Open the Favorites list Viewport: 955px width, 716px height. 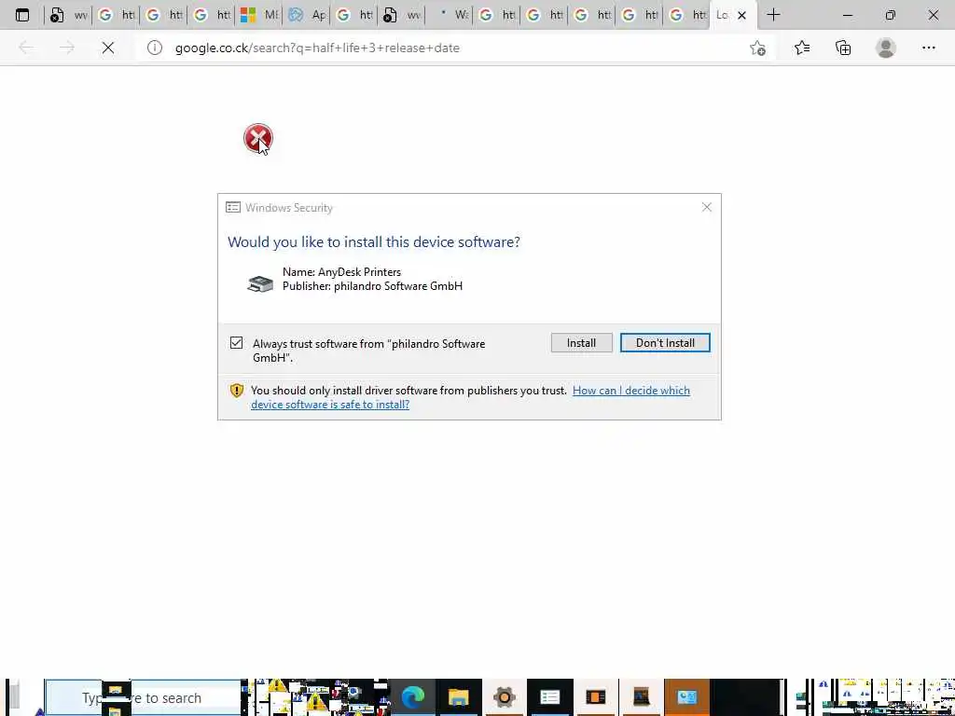pos(802,48)
